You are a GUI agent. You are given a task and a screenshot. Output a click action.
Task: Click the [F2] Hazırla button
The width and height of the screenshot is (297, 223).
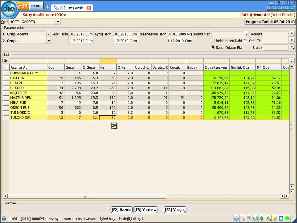pos(121,210)
